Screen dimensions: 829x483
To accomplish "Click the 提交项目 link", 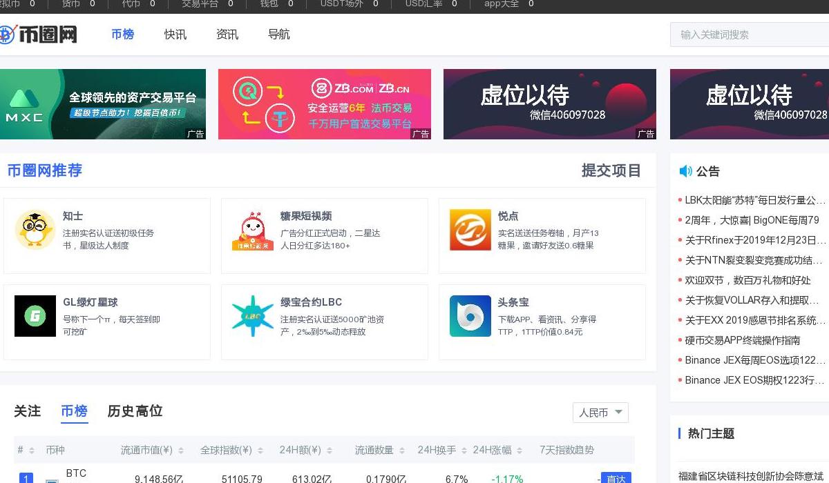I will coord(611,170).
